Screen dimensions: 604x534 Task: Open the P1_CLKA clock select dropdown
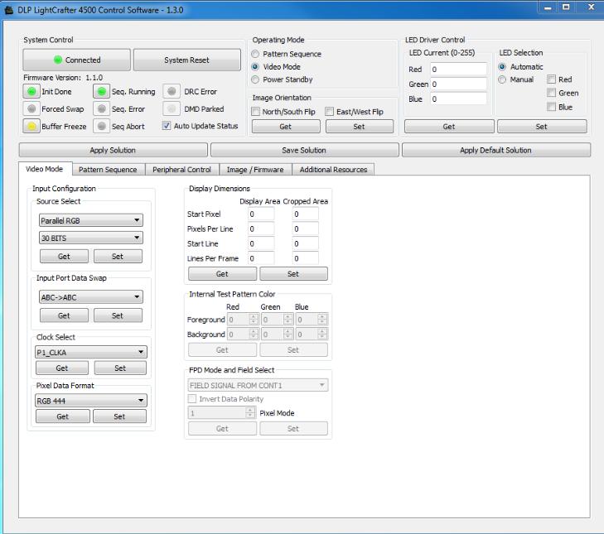click(x=91, y=353)
